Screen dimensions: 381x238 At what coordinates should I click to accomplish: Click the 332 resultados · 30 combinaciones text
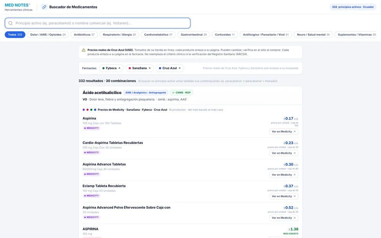pyautogui.click(x=107, y=81)
